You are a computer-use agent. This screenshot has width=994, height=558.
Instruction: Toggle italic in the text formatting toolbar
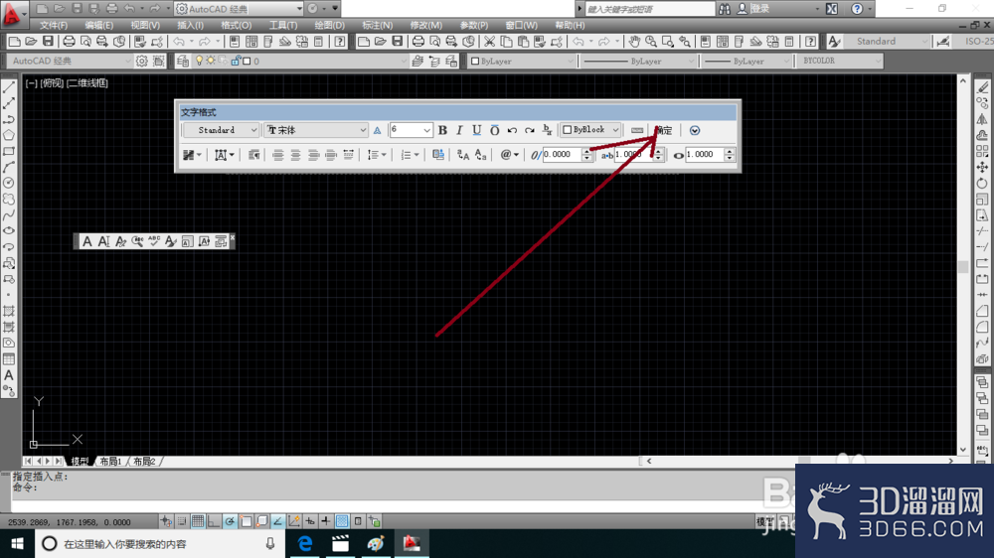click(459, 130)
